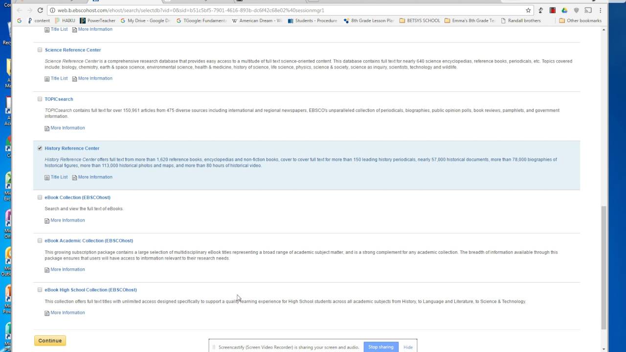Reload the page with the refresh icon
The height and width of the screenshot is (352, 626).
click(x=41, y=10)
